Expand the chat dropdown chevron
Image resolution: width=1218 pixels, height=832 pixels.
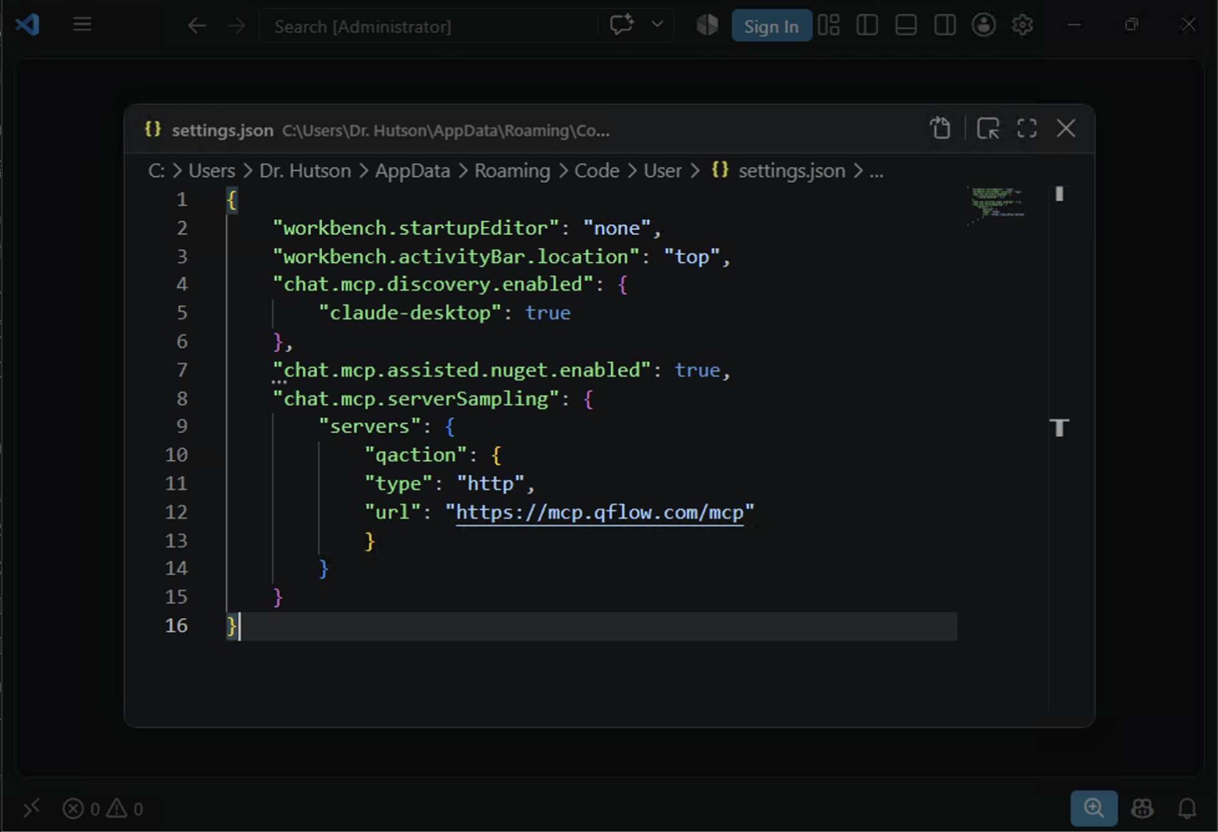click(x=657, y=25)
